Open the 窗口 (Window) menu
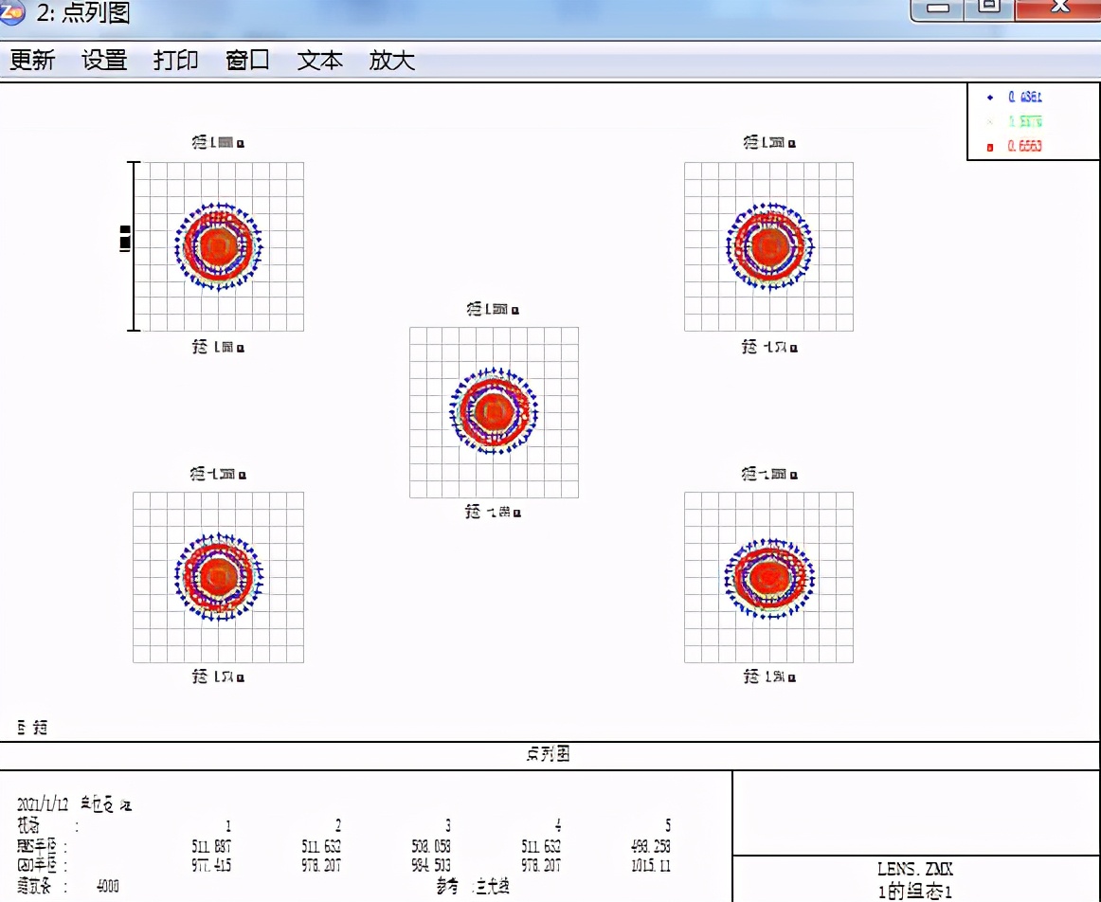The width and height of the screenshot is (1101, 902). (x=247, y=60)
